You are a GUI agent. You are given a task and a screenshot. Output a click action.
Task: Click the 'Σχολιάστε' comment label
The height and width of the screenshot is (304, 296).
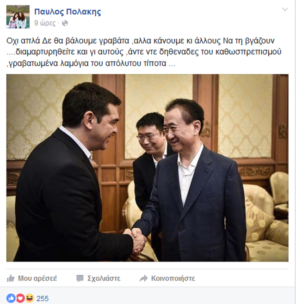point(104,279)
